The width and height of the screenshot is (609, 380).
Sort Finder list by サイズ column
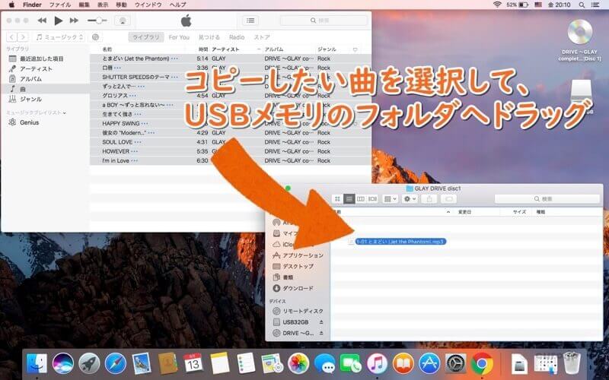pos(519,212)
